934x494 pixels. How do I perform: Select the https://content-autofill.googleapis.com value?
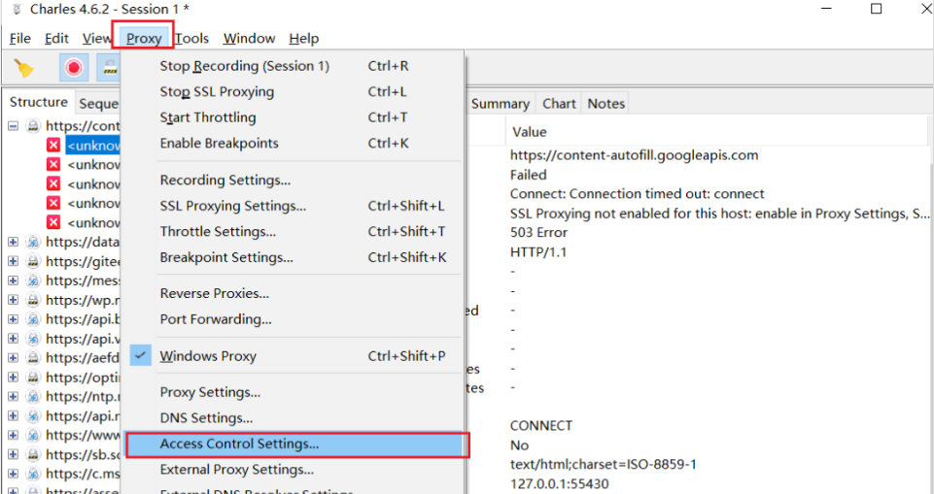click(x=634, y=155)
